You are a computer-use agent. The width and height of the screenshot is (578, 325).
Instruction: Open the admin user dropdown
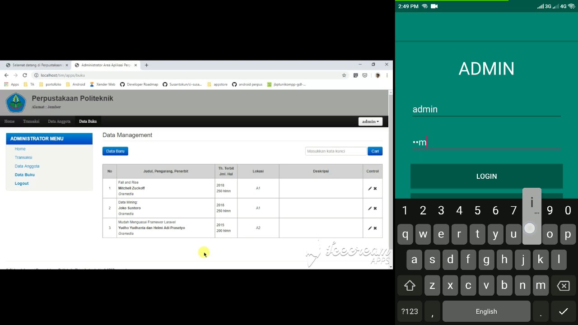(x=371, y=121)
